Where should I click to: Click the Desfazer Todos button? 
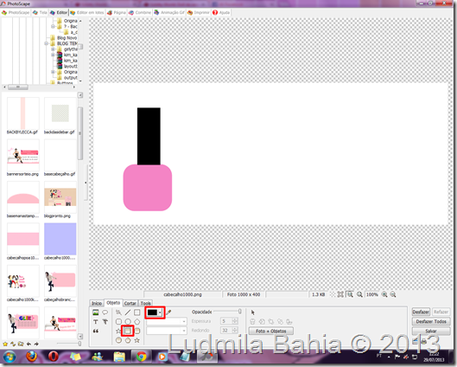[x=431, y=321]
